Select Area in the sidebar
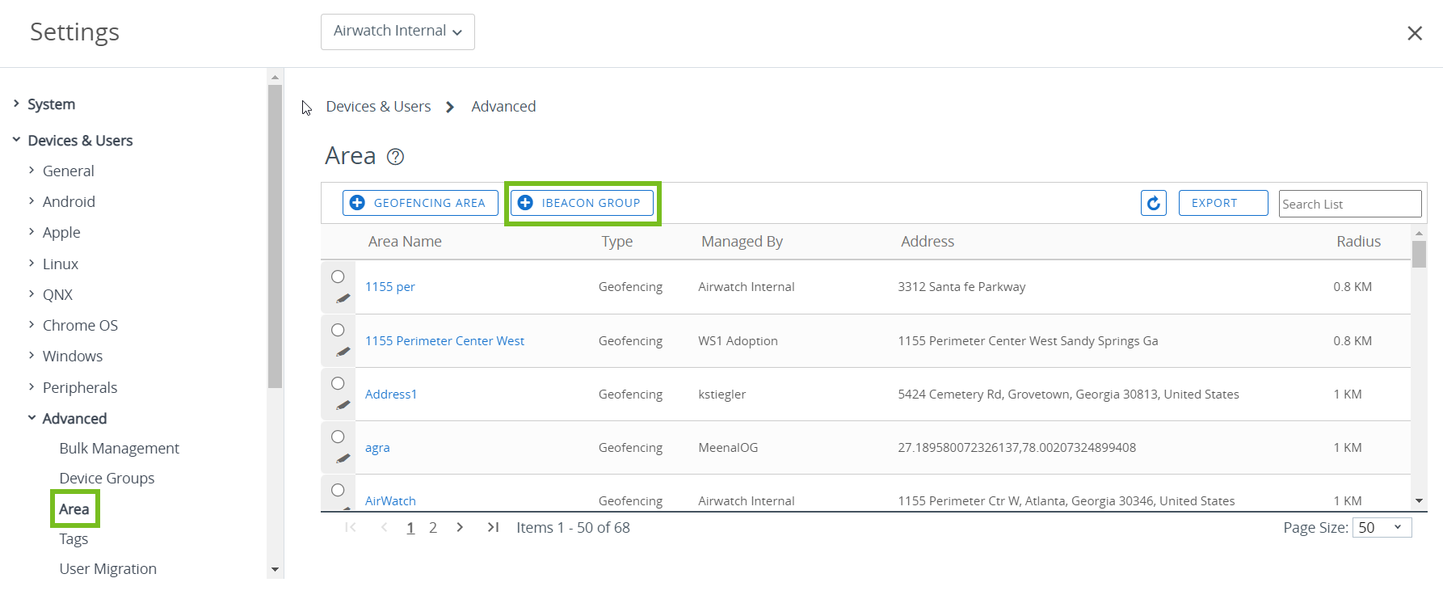The image size is (1443, 595). point(74,509)
